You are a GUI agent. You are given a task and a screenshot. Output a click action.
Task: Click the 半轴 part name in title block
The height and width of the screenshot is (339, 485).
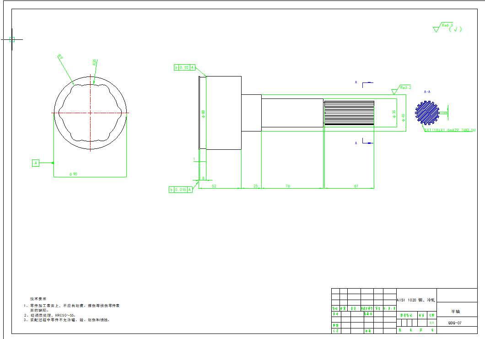coord(456,312)
